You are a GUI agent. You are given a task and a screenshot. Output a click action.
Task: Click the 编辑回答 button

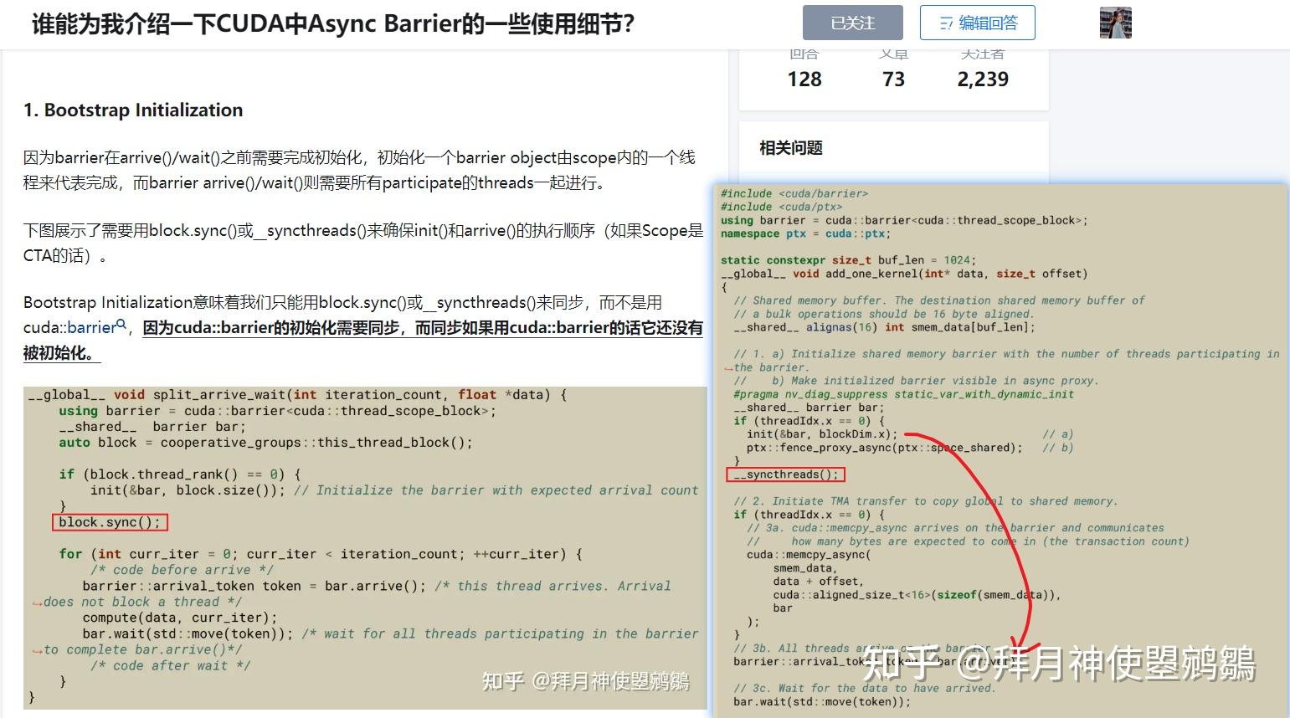point(978,23)
